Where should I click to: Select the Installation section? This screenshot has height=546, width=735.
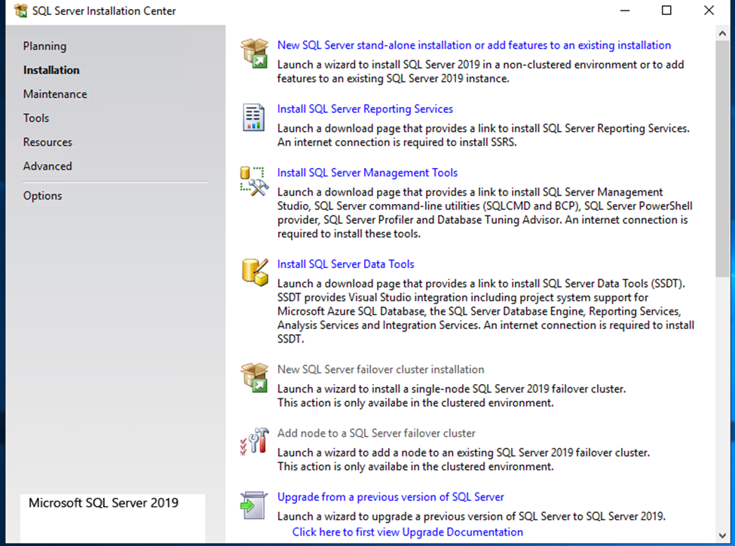51,70
